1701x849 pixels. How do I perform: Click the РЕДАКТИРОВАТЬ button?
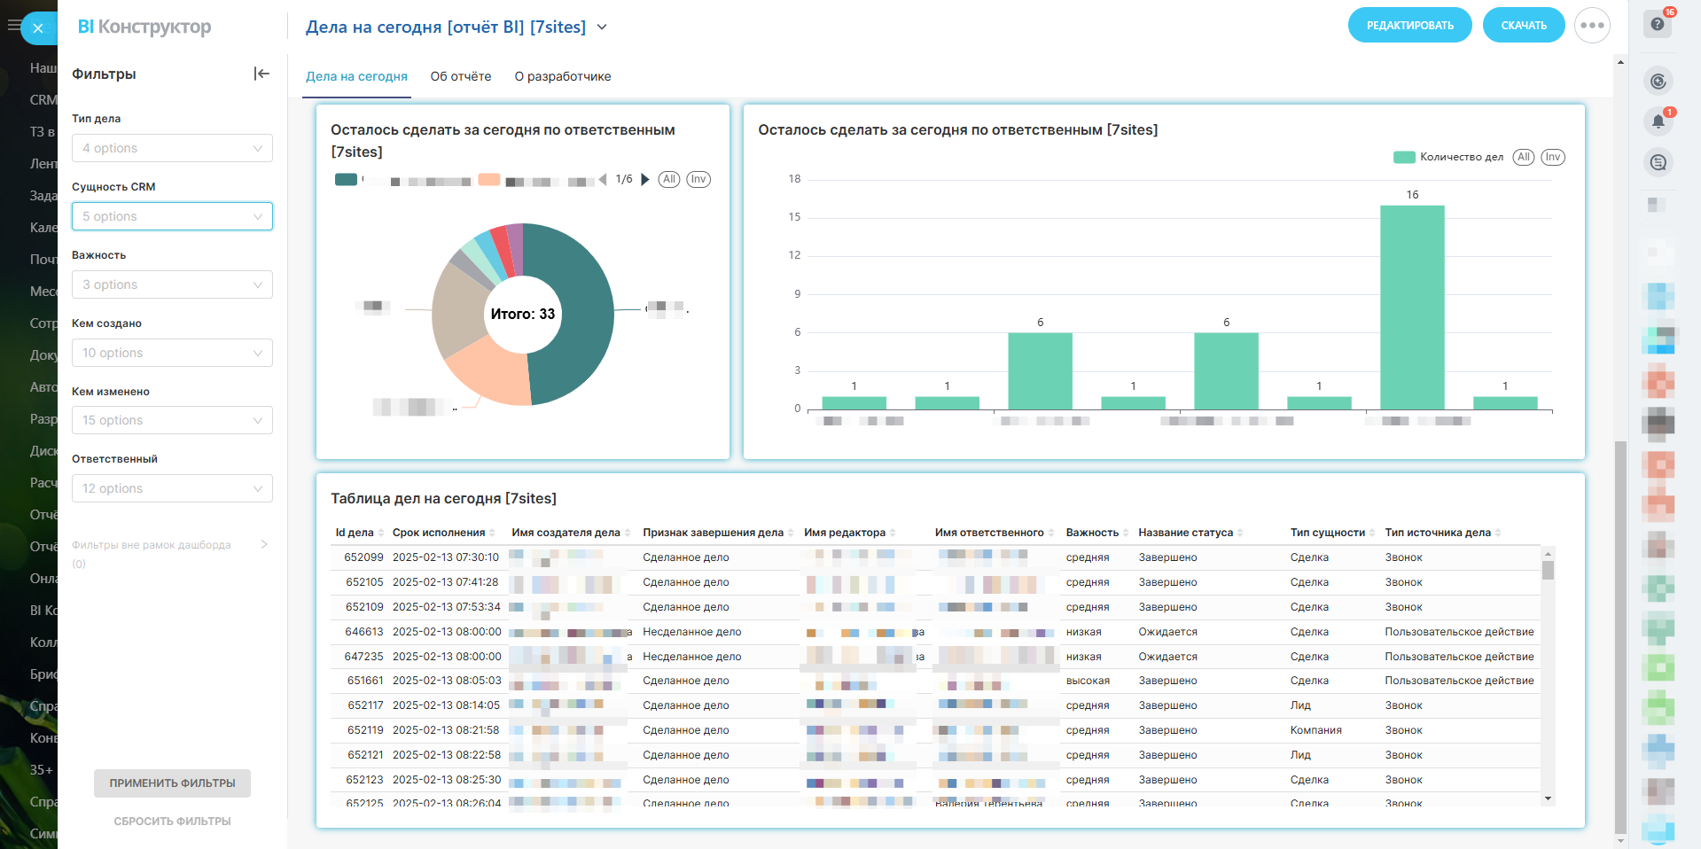click(x=1409, y=26)
